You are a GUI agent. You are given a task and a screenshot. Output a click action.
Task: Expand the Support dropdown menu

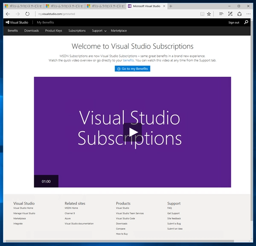[99, 31]
